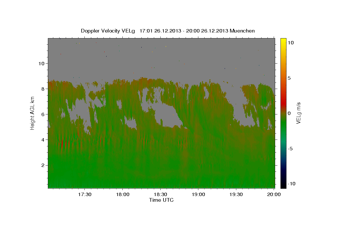Click the height tick label 10

(x=42, y=63)
